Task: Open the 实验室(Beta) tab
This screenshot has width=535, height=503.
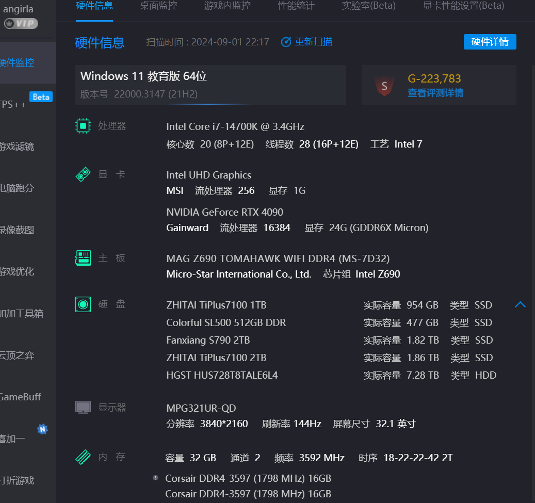Action: click(368, 6)
